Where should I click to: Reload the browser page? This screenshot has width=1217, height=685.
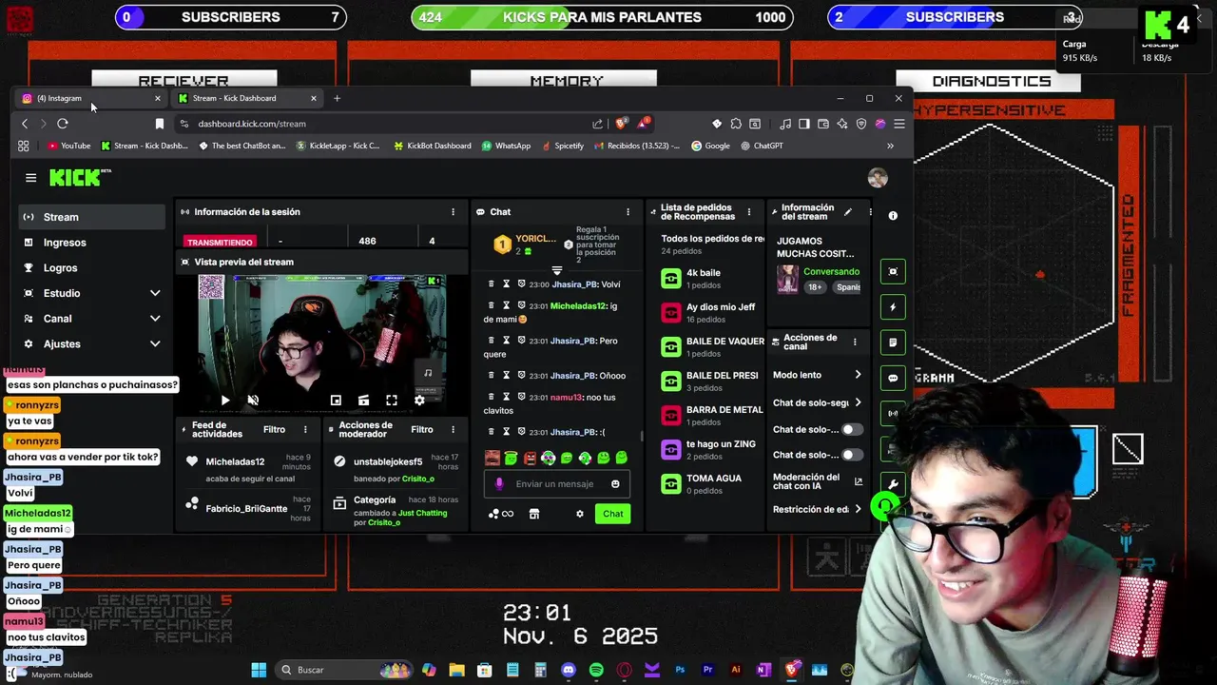pos(63,124)
